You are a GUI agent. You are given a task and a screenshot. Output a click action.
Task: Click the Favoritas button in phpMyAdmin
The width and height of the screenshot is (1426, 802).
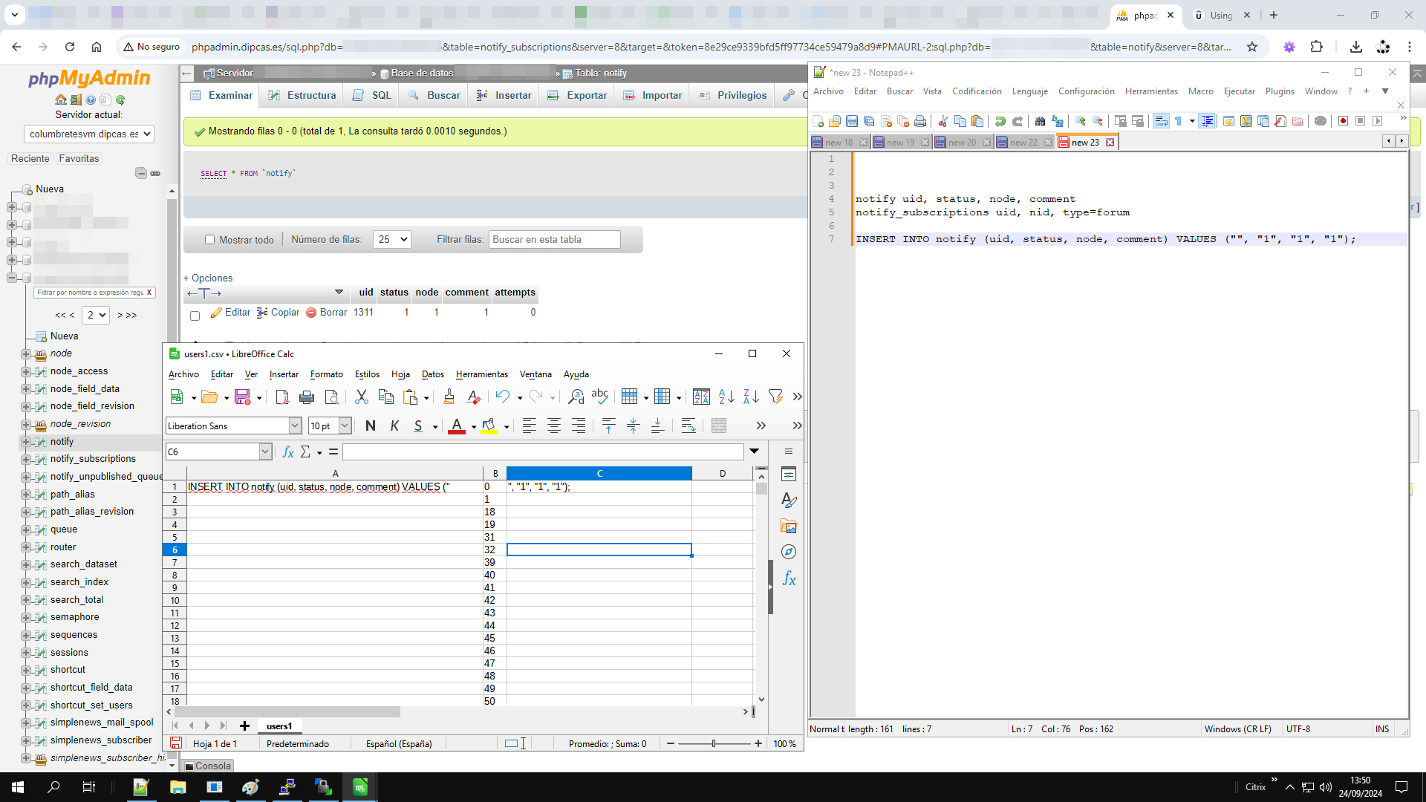79,159
